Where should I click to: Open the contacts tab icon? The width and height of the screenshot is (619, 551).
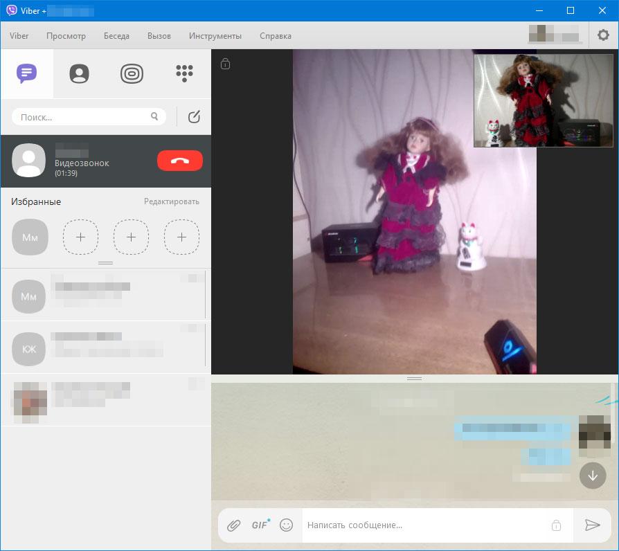pyautogui.click(x=80, y=73)
